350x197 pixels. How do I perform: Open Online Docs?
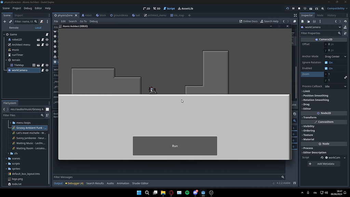248,21
